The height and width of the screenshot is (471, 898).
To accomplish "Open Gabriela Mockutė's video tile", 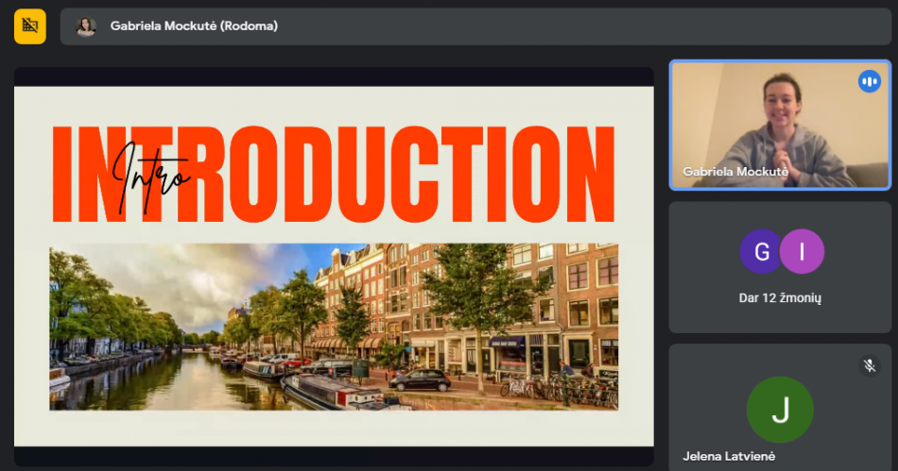I will [780, 126].
